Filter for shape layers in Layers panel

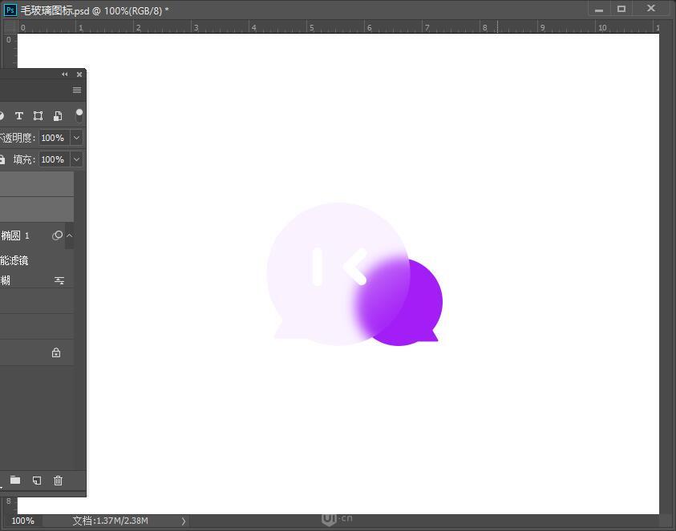[x=38, y=115]
